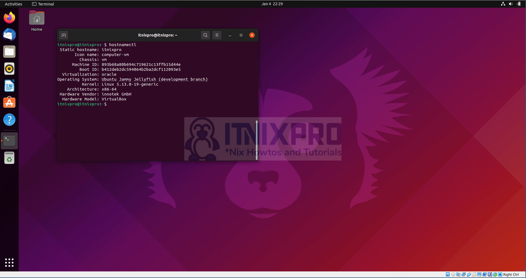526x278 pixels.
Task: Show all applications from the dock grid
Action: pyautogui.click(x=9, y=262)
